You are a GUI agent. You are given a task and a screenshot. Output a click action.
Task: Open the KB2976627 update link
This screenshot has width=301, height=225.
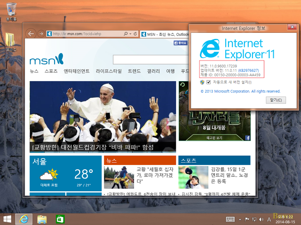[x=248, y=70]
